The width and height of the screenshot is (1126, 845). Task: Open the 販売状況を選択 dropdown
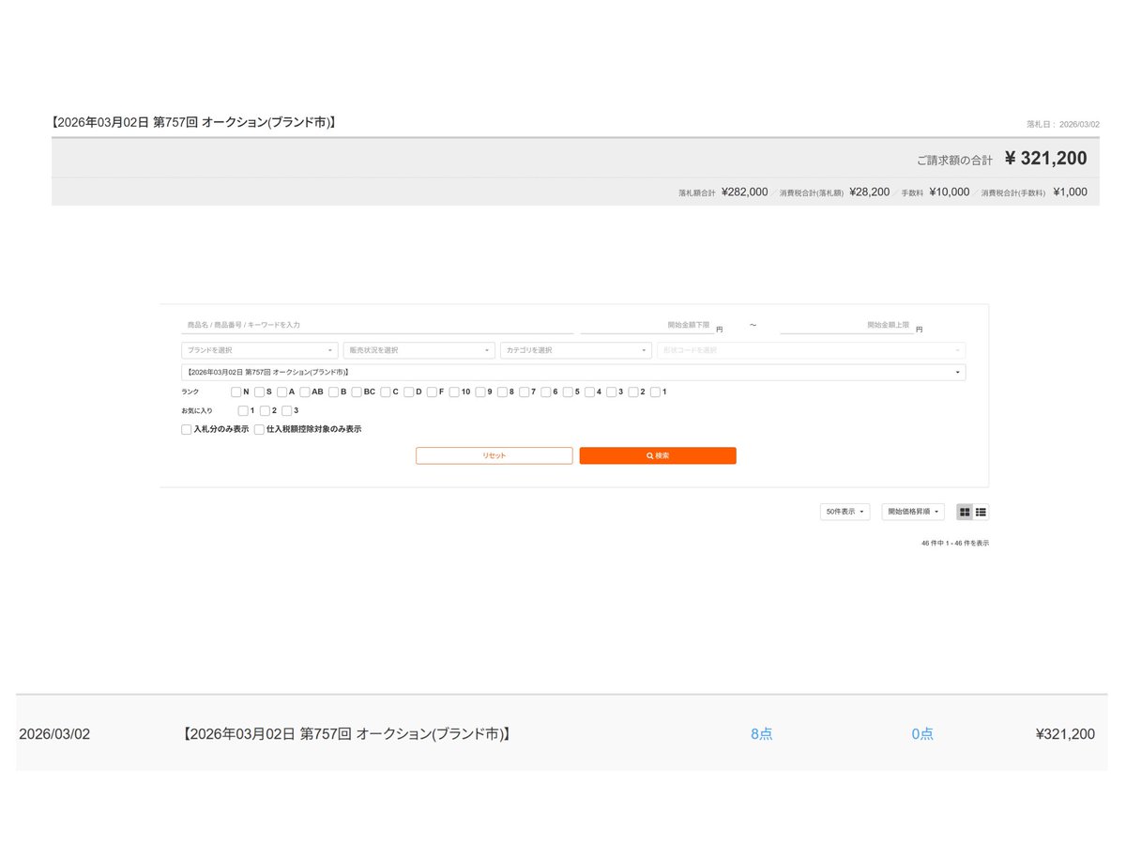click(418, 350)
